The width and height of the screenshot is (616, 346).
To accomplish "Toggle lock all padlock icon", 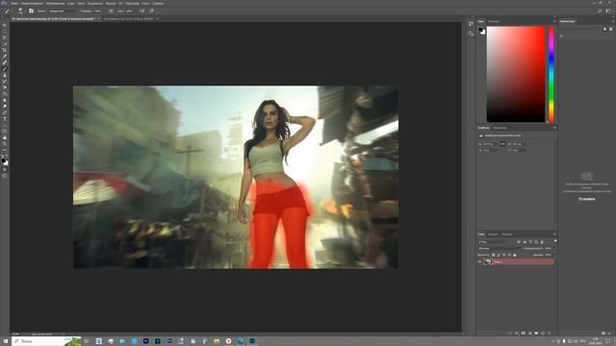I will click(x=515, y=255).
